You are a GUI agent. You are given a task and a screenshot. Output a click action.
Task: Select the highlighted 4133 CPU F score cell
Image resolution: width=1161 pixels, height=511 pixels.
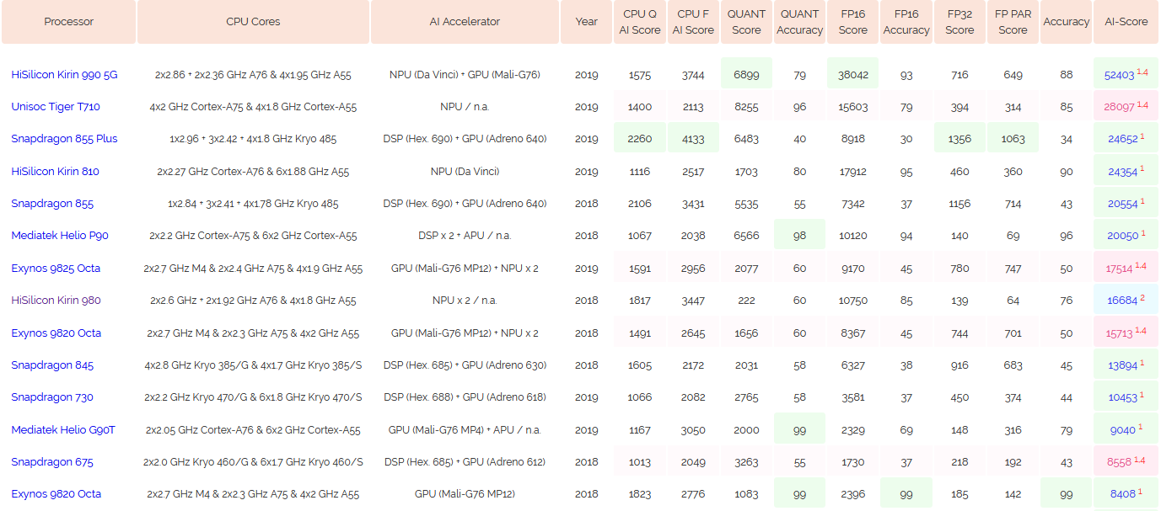(693, 139)
